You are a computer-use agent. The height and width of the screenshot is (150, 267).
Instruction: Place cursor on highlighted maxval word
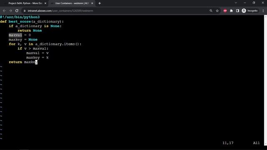click(x=15, y=35)
